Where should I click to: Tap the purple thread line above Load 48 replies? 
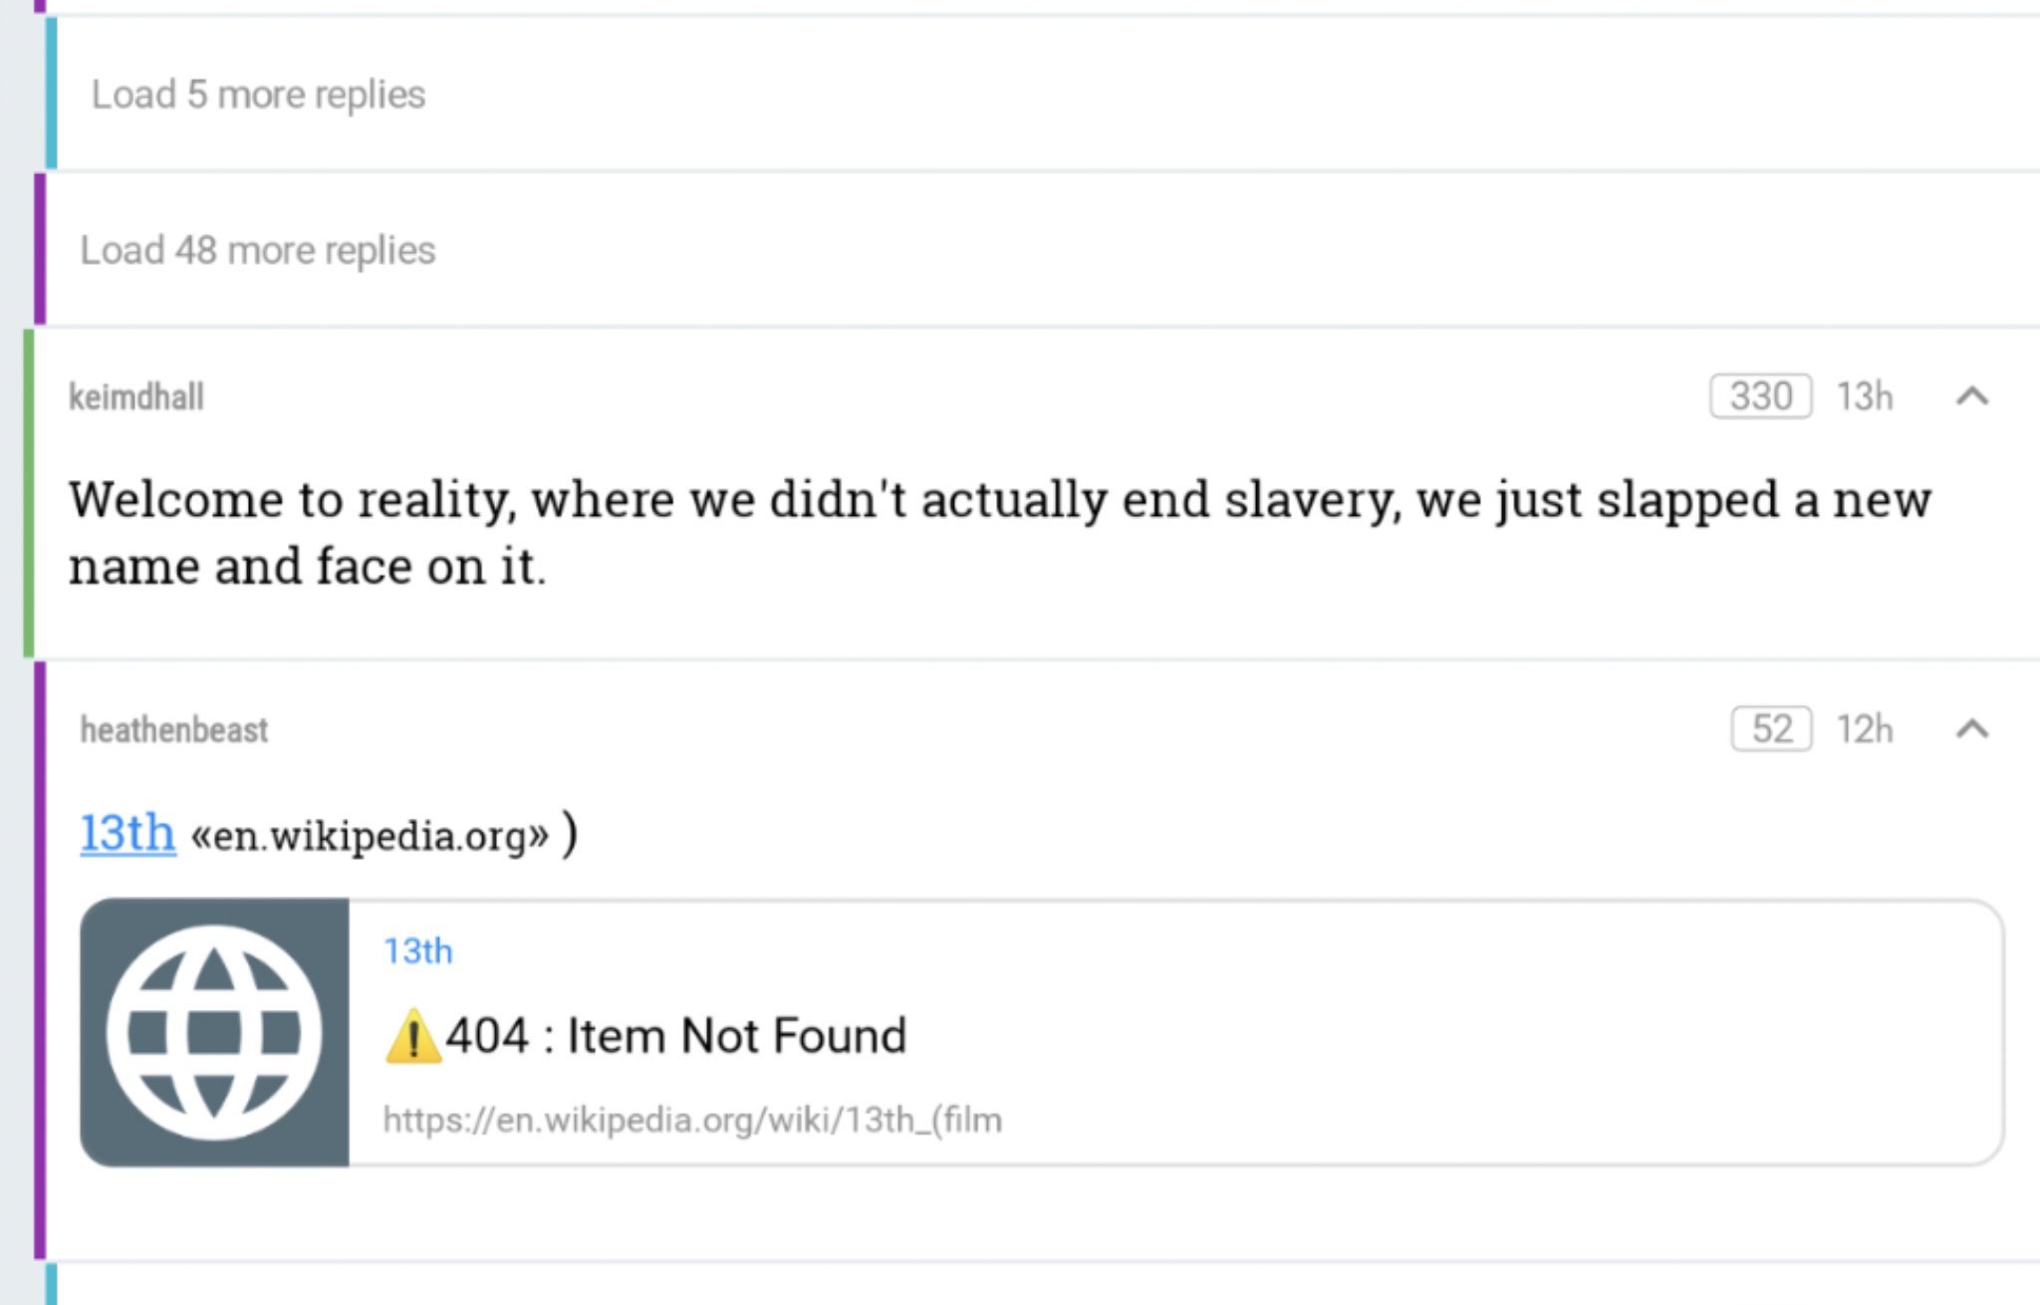click(x=38, y=249)
